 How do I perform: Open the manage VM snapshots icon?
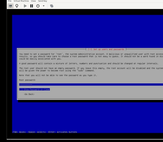tap(51, 6)
